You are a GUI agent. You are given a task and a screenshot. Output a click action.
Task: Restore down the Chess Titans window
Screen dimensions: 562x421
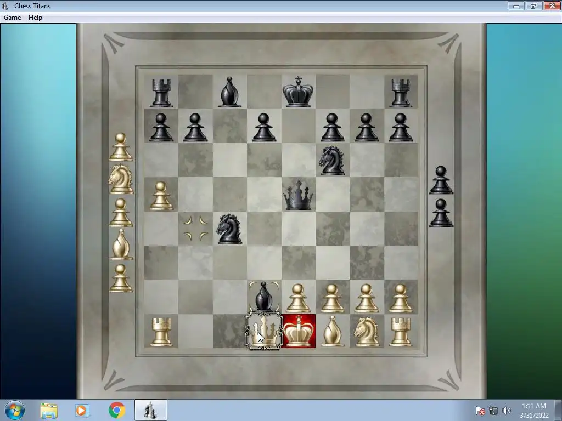pos(534,5)
